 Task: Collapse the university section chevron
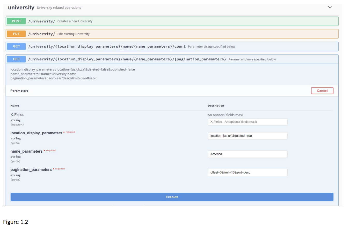pos(330,7)
